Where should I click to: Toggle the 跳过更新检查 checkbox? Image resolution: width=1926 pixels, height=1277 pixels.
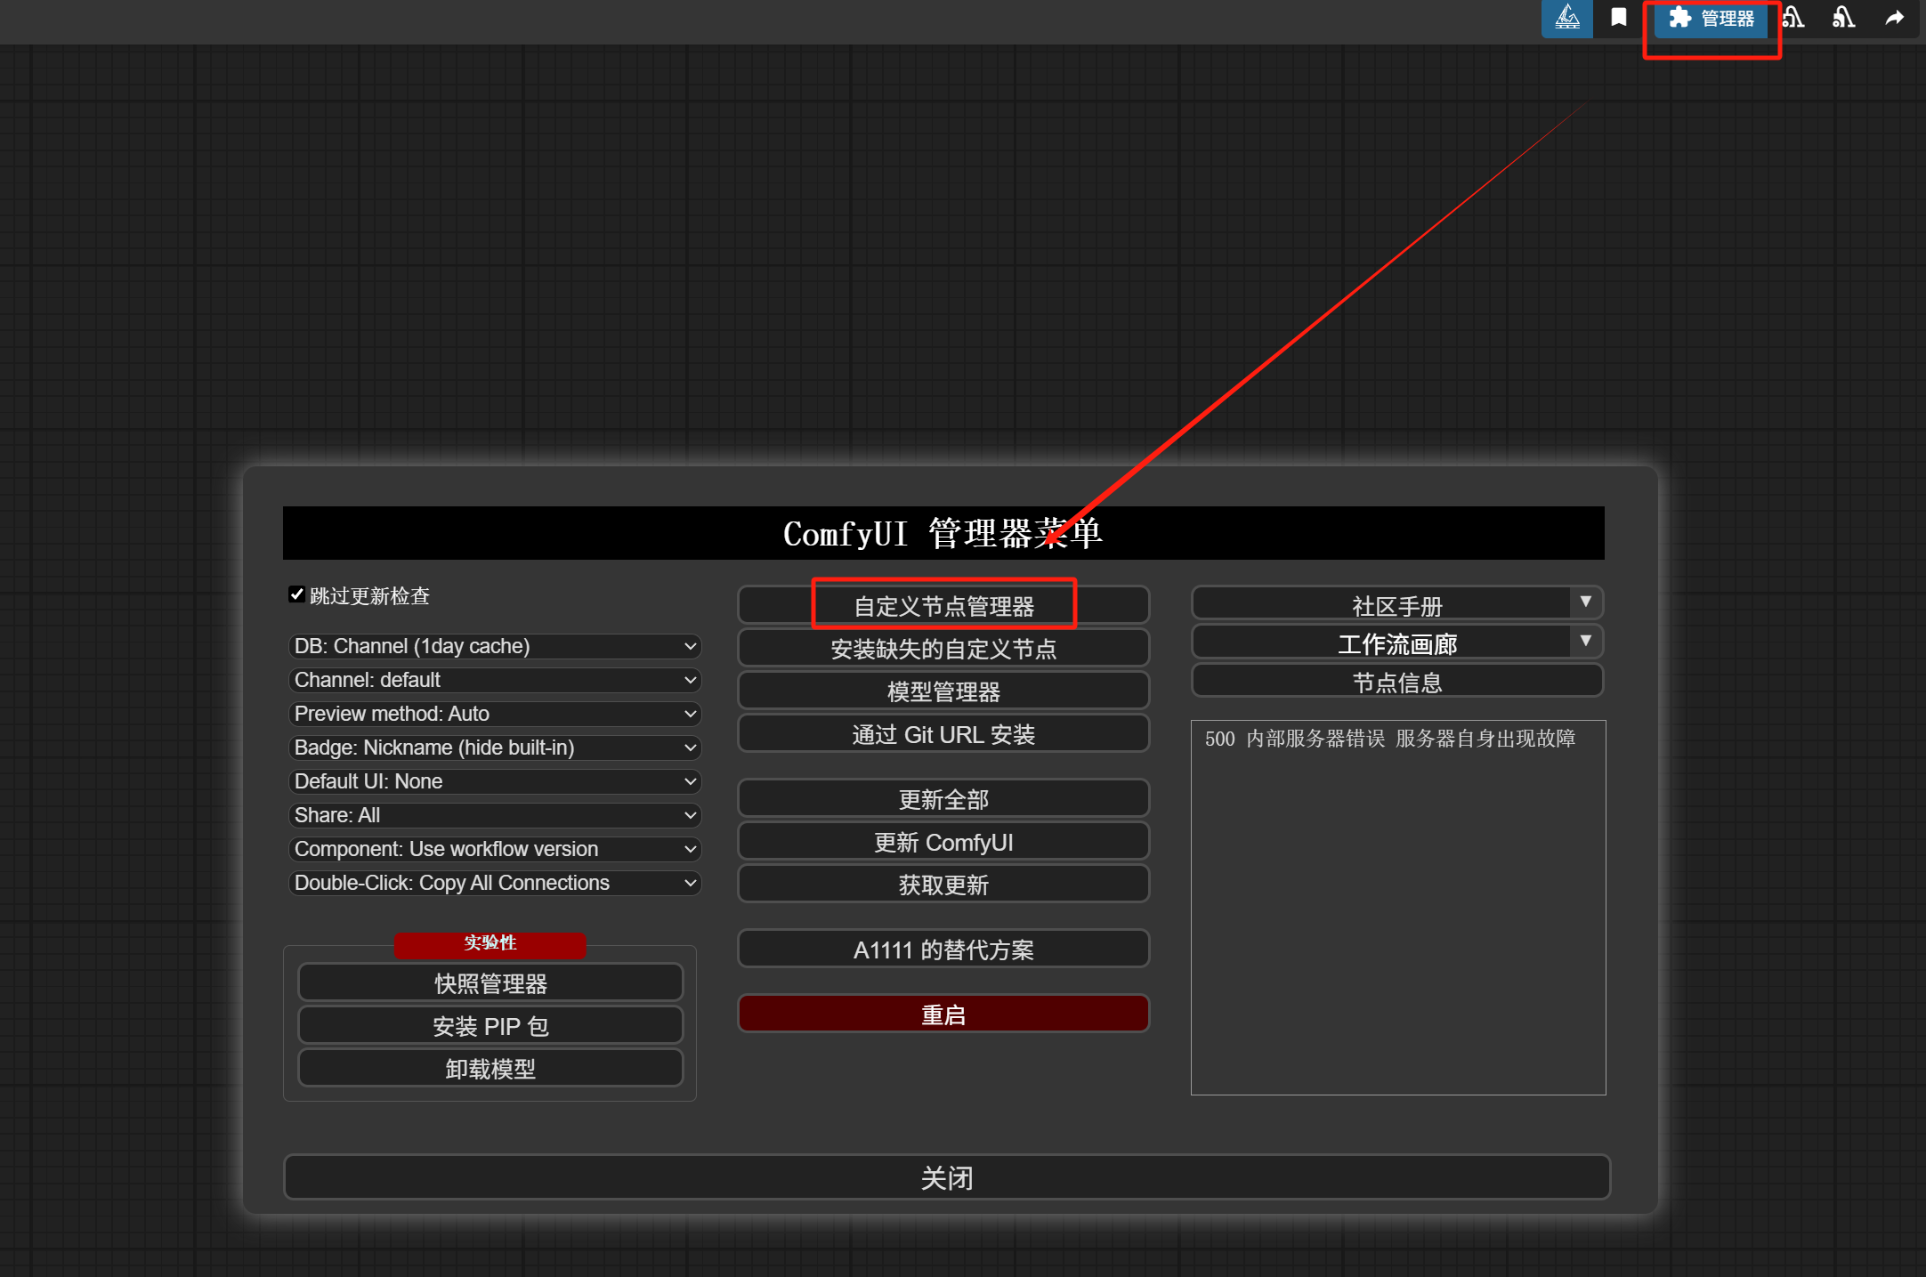point(297,594)
